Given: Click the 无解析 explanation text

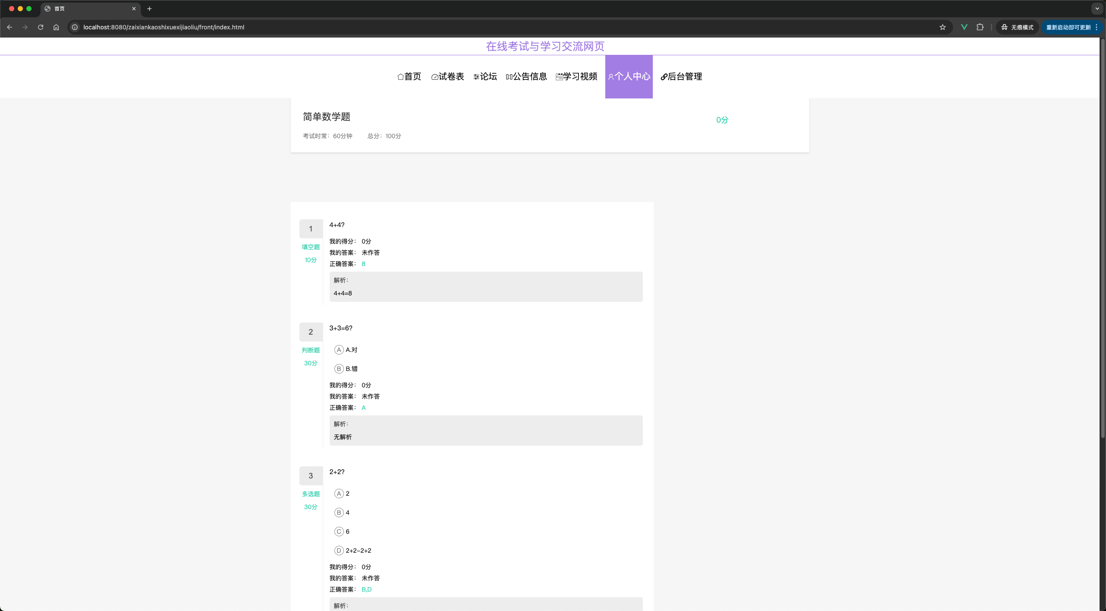Looking at the screenshot, I should point(343,437).
